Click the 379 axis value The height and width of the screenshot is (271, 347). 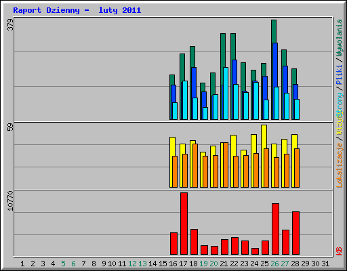pos(10,25)
